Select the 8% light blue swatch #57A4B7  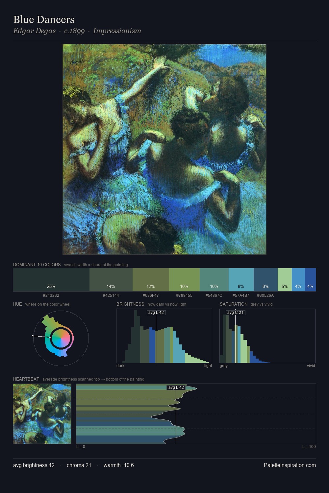(x=241, y=280)
